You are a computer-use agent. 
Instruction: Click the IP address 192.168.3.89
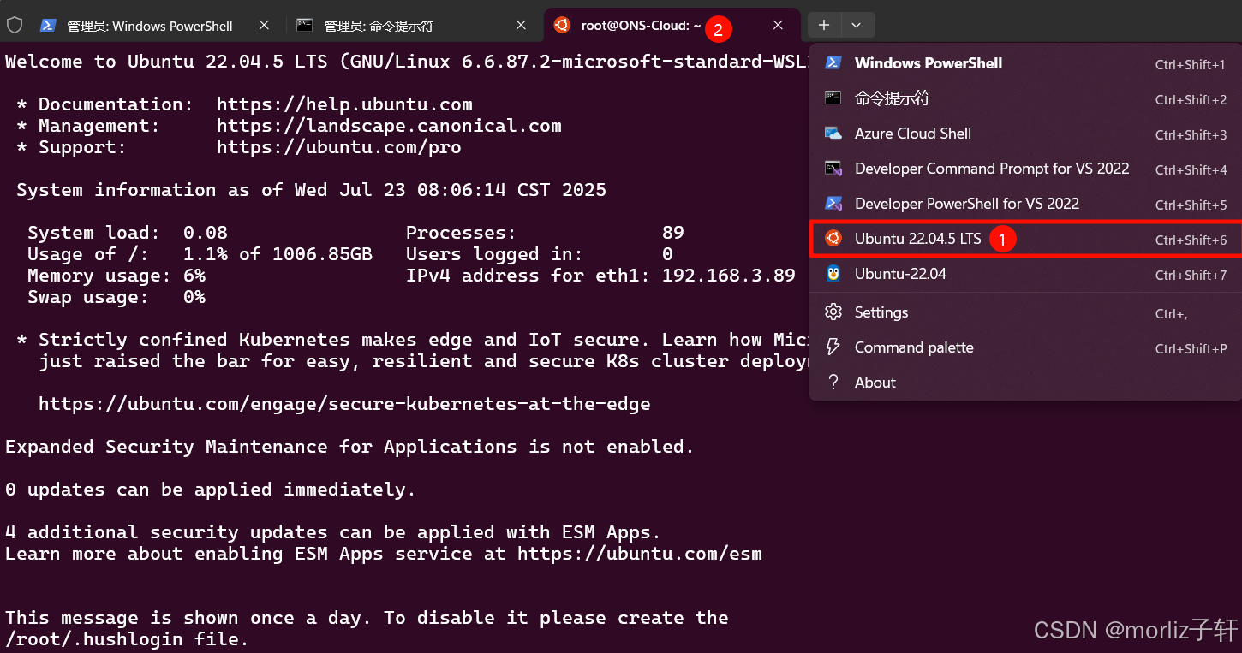coord(729,276)
